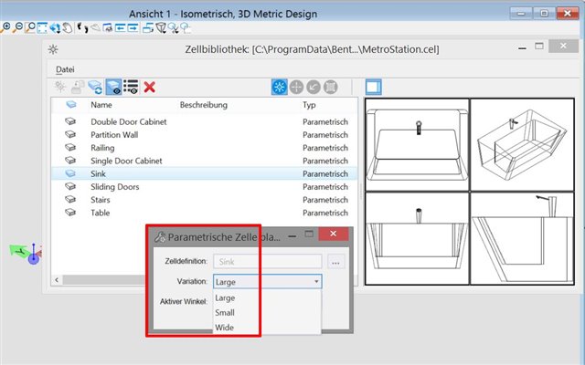Click the Zelldefinition Sink field
The height and width of the screenshot is (365, 585).
[268, 262]
